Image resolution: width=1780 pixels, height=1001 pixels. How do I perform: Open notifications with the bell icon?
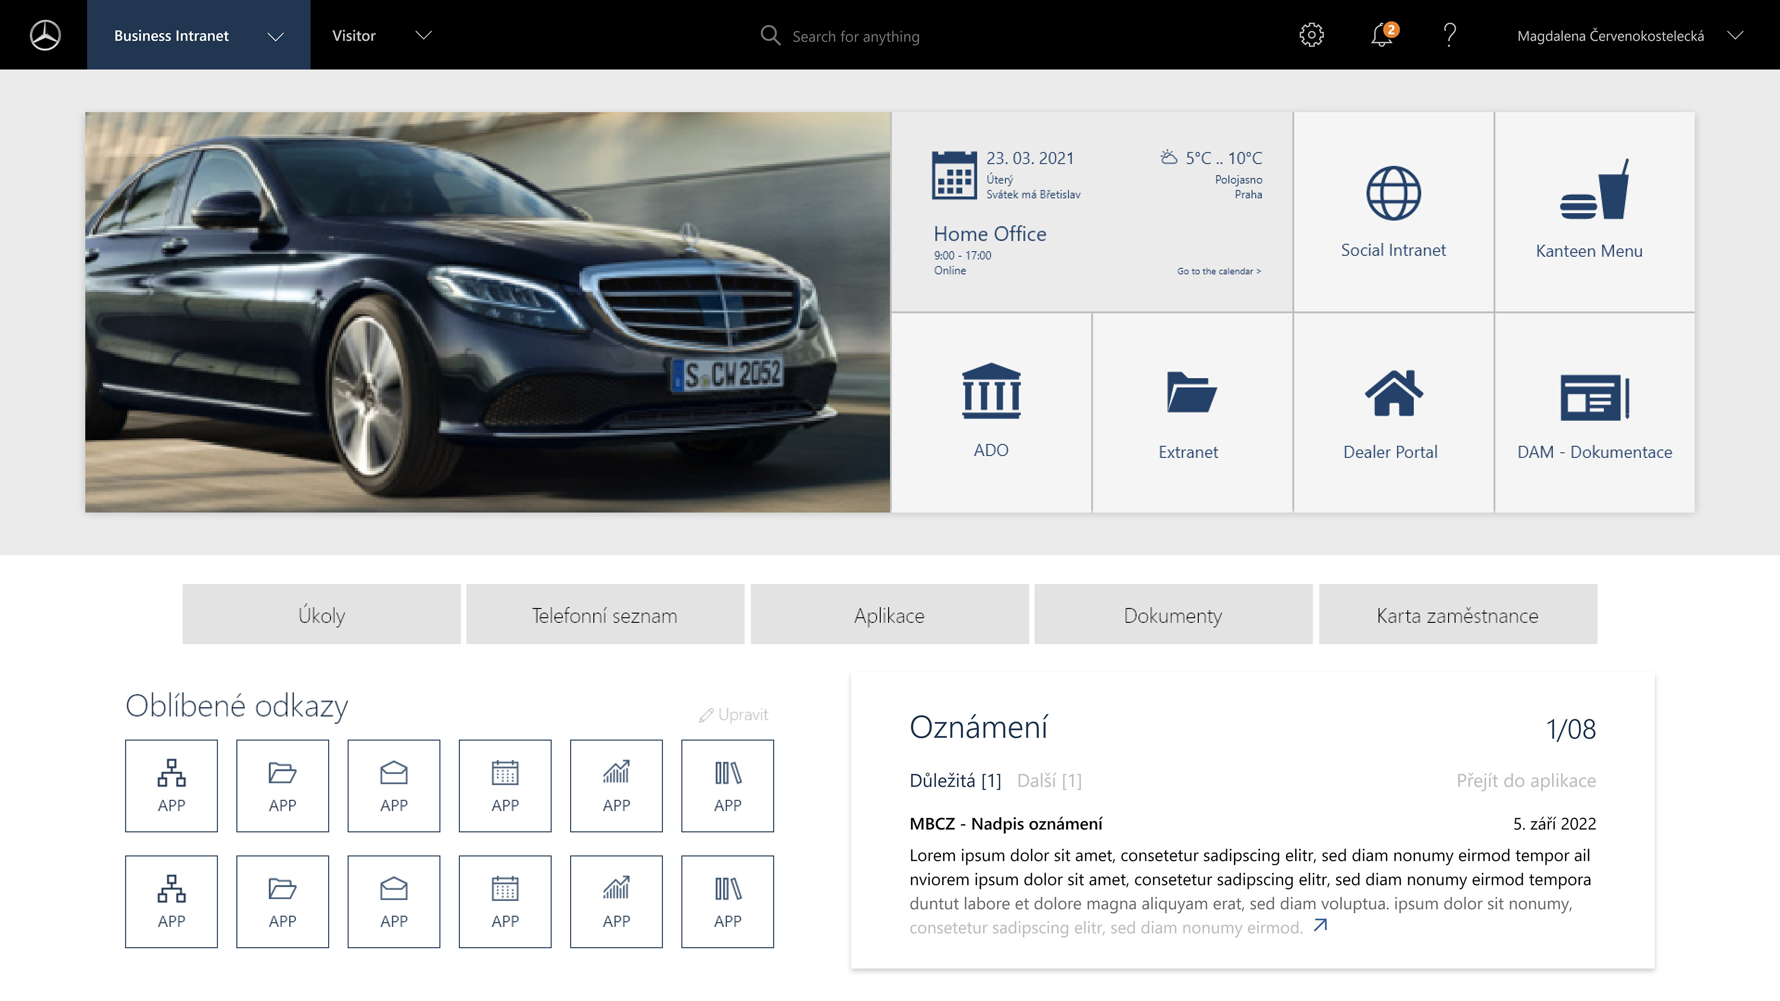[1381, 35]
